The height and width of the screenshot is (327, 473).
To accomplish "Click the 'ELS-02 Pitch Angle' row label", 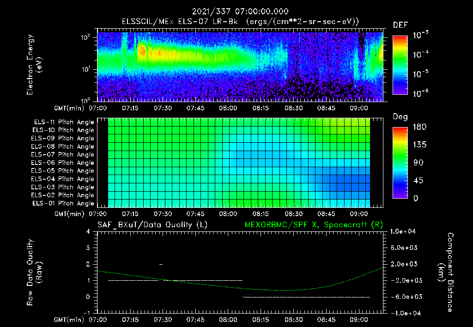I will [x=63, y=195].
